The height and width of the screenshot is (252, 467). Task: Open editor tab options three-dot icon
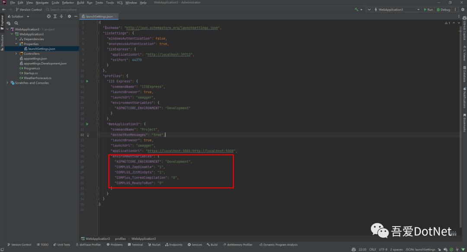[x=459, y=16]
